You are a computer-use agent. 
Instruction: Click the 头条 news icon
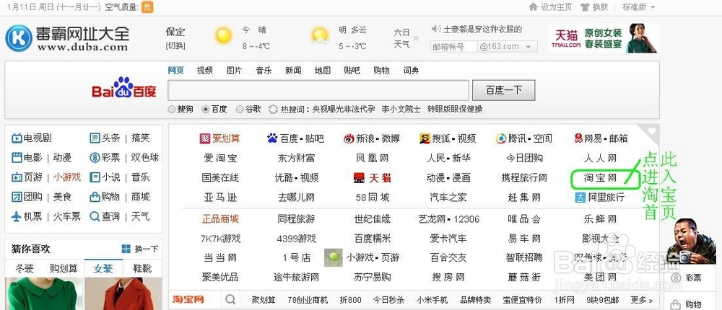[95, 138]
